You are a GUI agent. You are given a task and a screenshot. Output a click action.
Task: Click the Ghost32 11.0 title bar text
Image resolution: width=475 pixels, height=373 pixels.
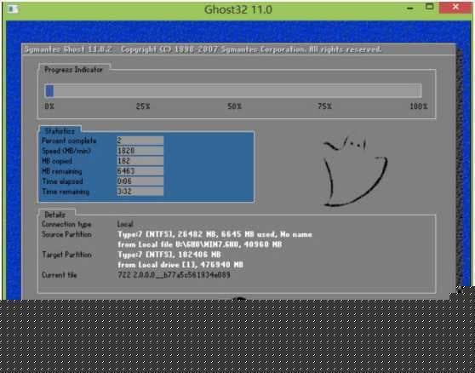pyautogui.click(x=238, y=9)
